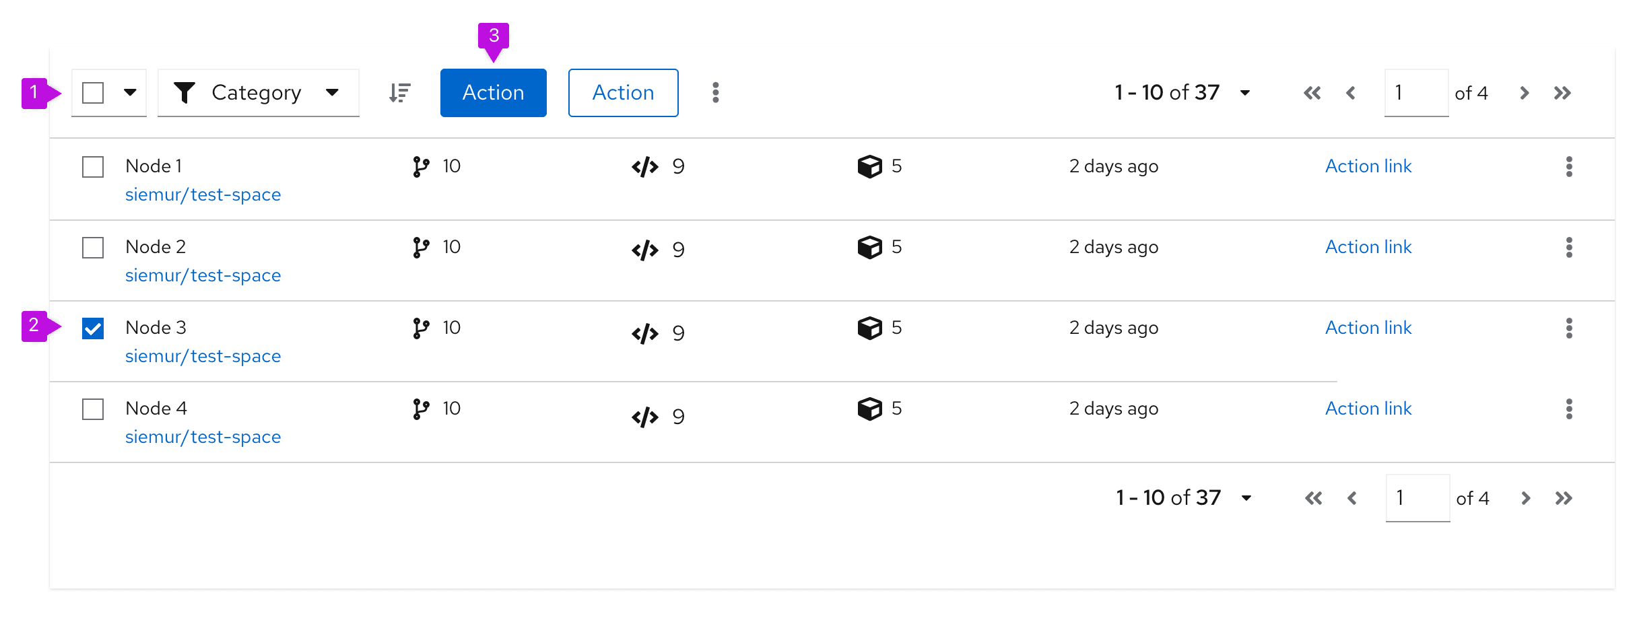The height and width of the screenshot is (626, 1635).
Task: Go to first page in bottom pagination
Action: point(1313,498)
